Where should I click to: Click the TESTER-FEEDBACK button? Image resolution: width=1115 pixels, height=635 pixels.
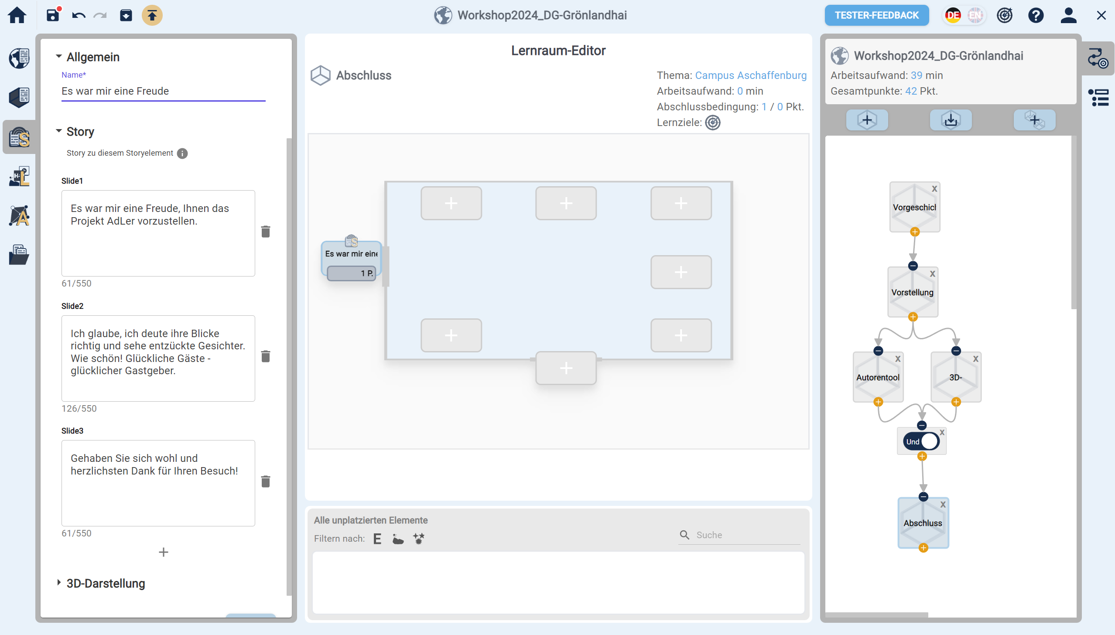(x=876, y=16)
